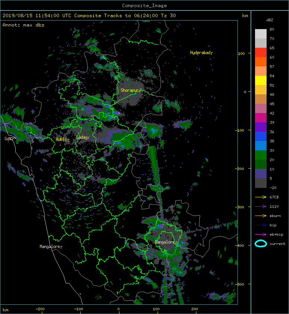Click the purple swatch between 39 and 36

click(261, 127)
